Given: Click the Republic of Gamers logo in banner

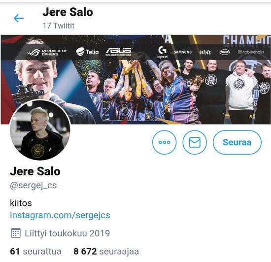Looking at the screenshot, I should (47, 52).
